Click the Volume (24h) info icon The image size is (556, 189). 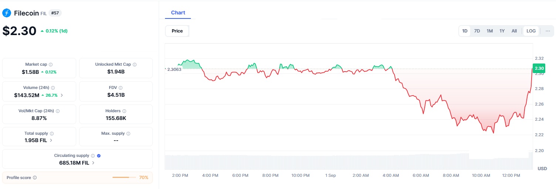pyautogui.click(x=53, y=88)
